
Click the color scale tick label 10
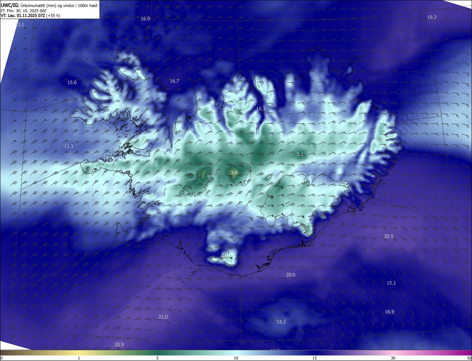point(236,358)
